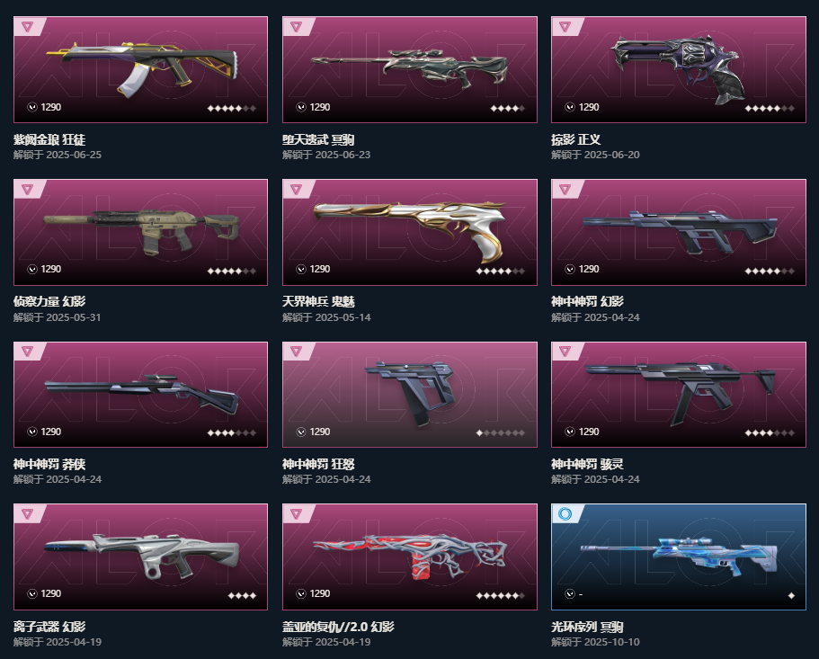Select the 天界神兵 鬼魅 pistol skin card
819x659 pixels.
pos(410,232)
